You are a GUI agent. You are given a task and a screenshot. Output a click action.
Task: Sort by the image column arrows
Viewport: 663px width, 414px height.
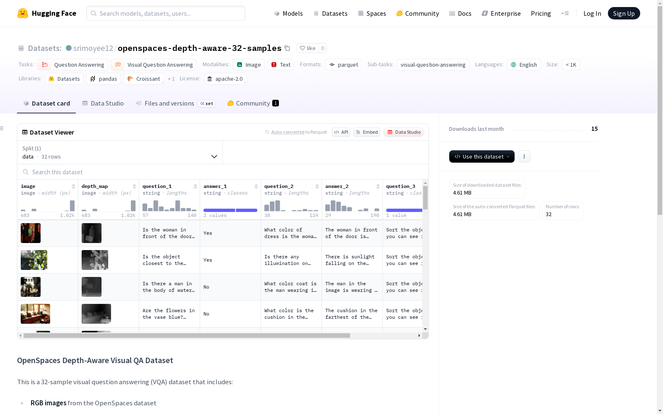(73, 186)
